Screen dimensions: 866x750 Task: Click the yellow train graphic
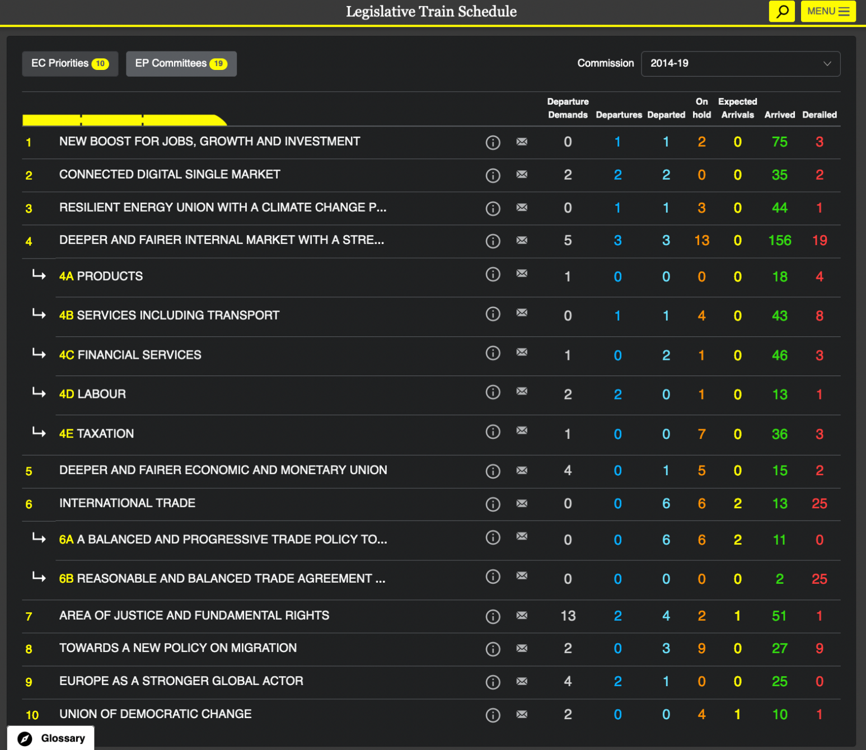124,120
